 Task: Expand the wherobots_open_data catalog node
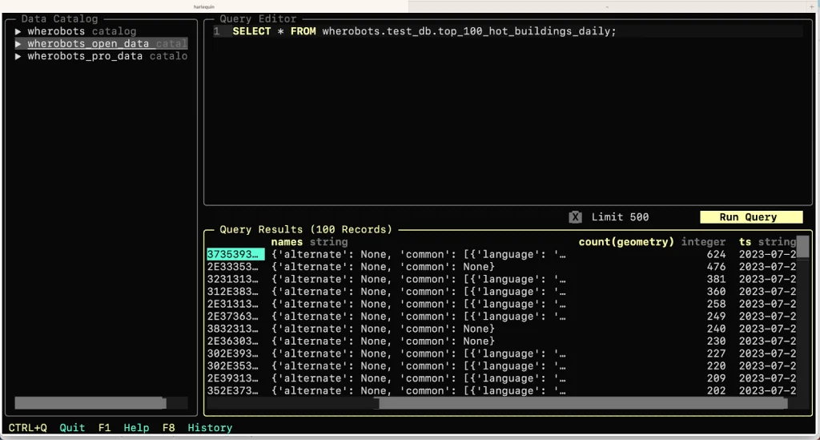[x=18, y=44]
